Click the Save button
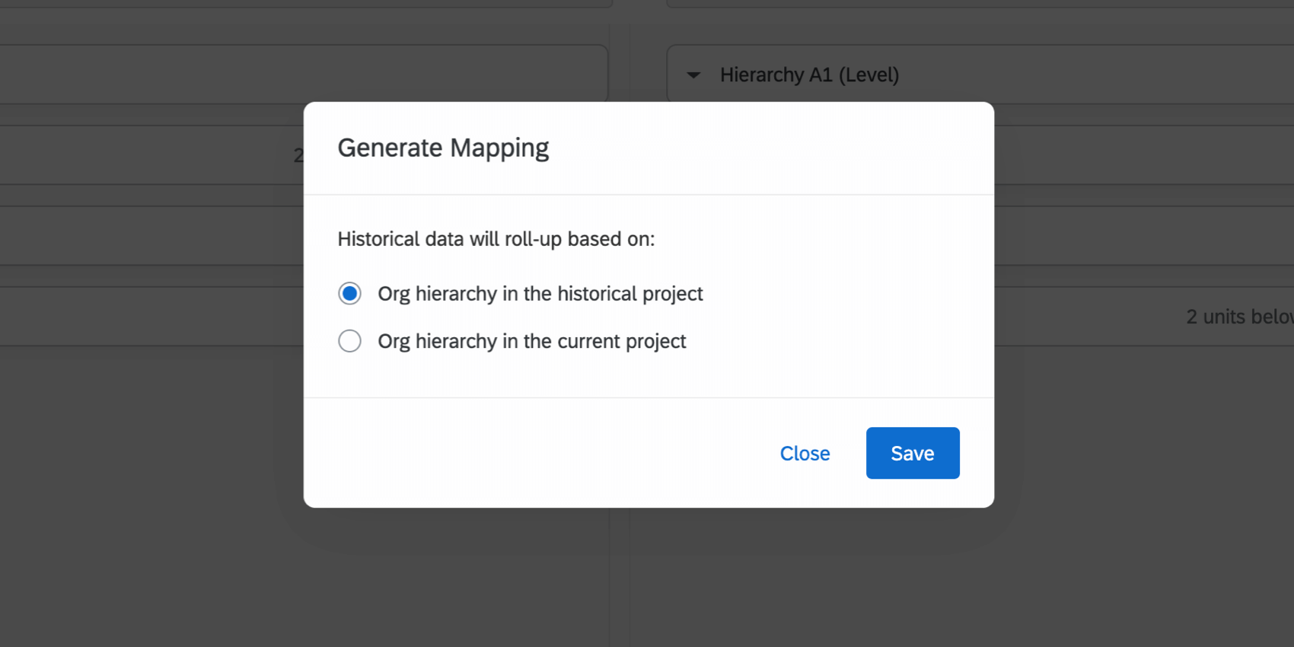 pyautogui.click(x=912, y=453)
